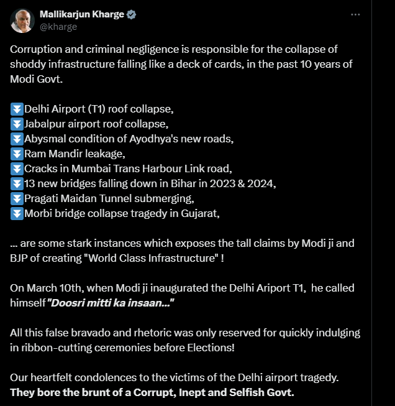Click the arrow emoji beside 13 new bridges
The image size is (395, 406).
tap(17, 183)
